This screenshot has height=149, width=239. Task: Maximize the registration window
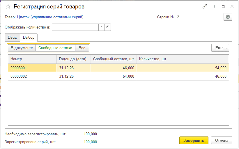click(223, 7)
